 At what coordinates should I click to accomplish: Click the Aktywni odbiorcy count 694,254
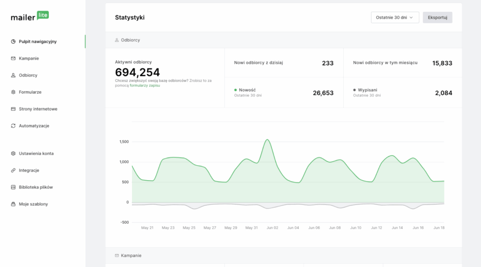pyautogui.click(x=137, y=72)
